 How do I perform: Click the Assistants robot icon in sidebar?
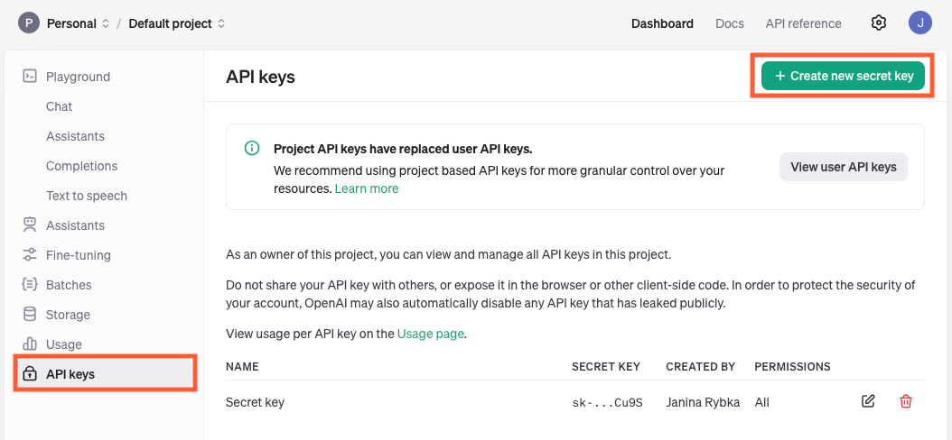(30, 225)
